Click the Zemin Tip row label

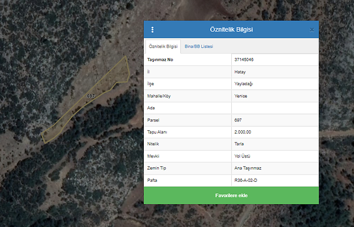[157, 168]
